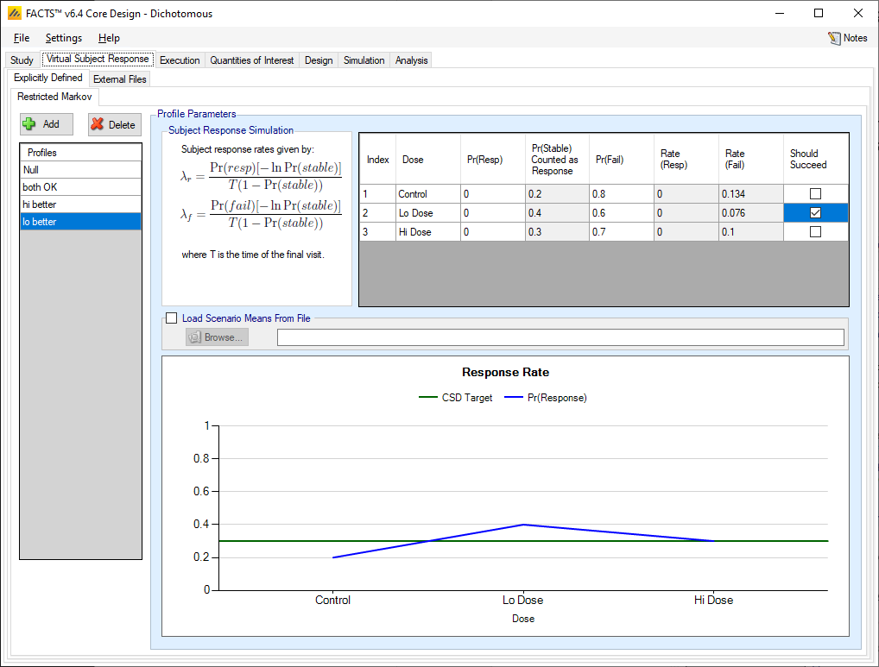Select the 'both OK' profile
This screenshot has width=879, height=667.
point(80,187)
